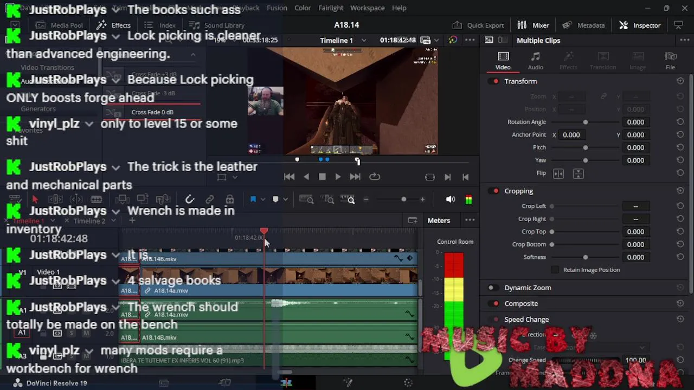The width and height of the screenshot is (694, 390).
Task: Jump to the last frame
Action: pyautogui.click(x=355, y=177)
